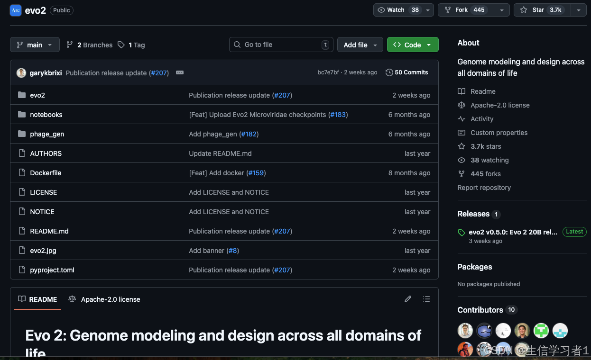Open 2 Branches link
The height and width of the screenshot is (360, 591).
(89, 45)
